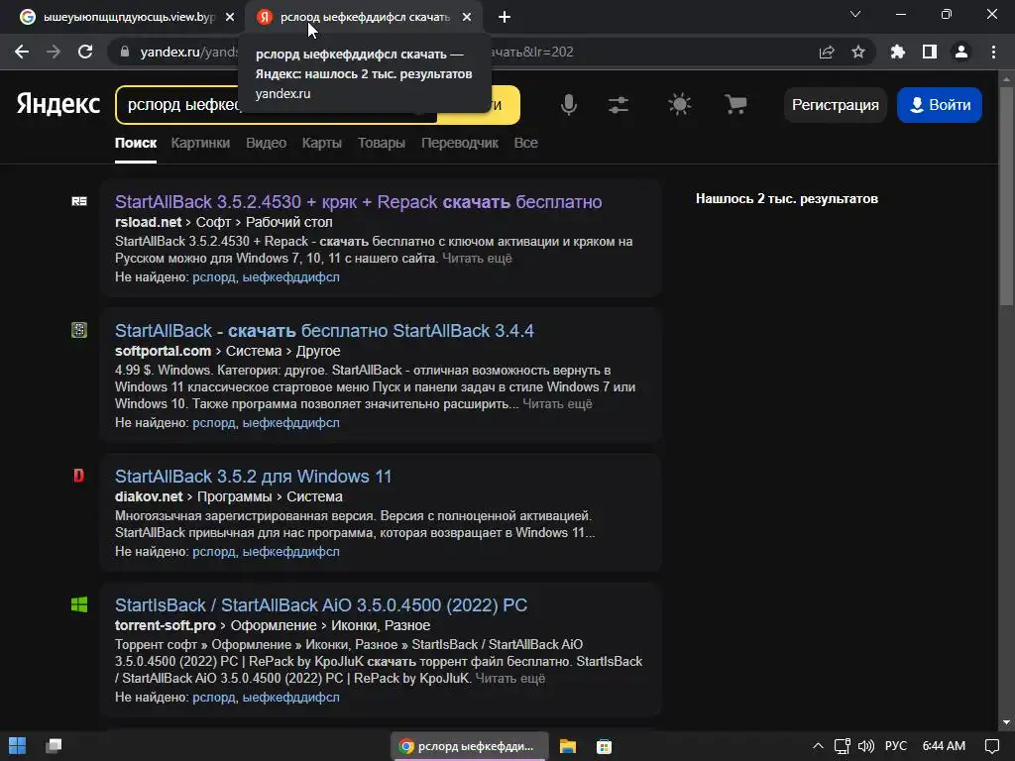Click green Windows favicon for torrent-soft
The height and width of the screenshot is (761, 1015).
[79, 604]
